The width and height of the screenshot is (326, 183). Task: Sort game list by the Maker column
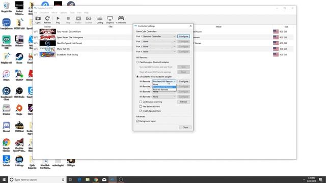pos(219,26)
